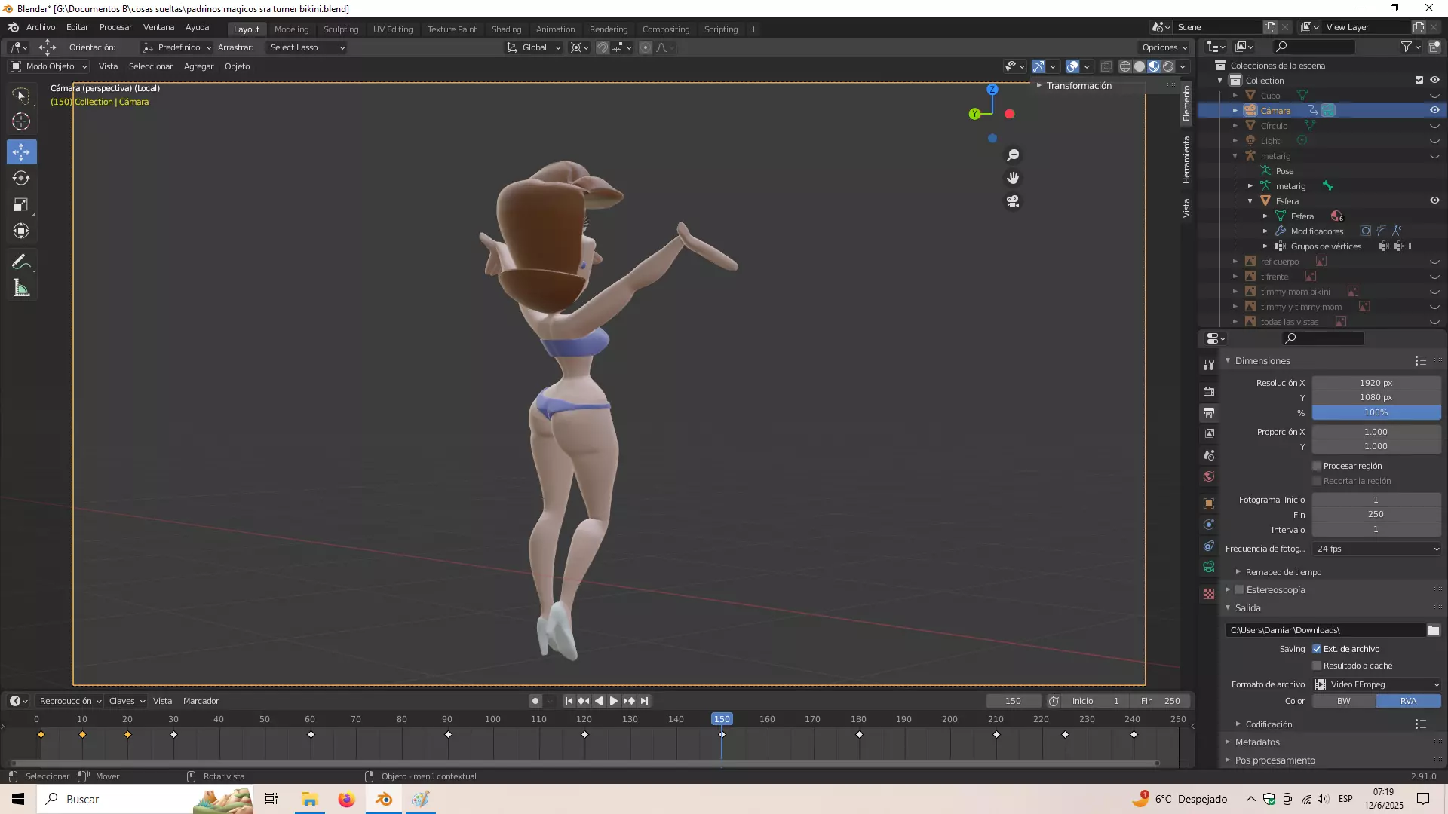Open the View Layer properties tab icon
Image resolution: width=1448 pixels, height=814 pixels.
(1209, 433)
